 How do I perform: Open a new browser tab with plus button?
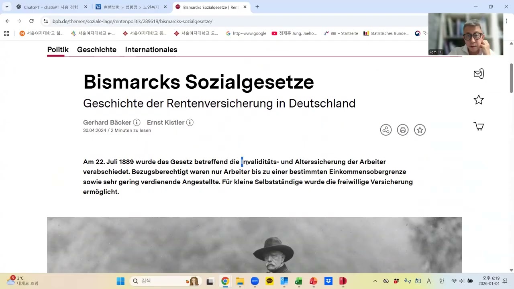tap(257, 7)
